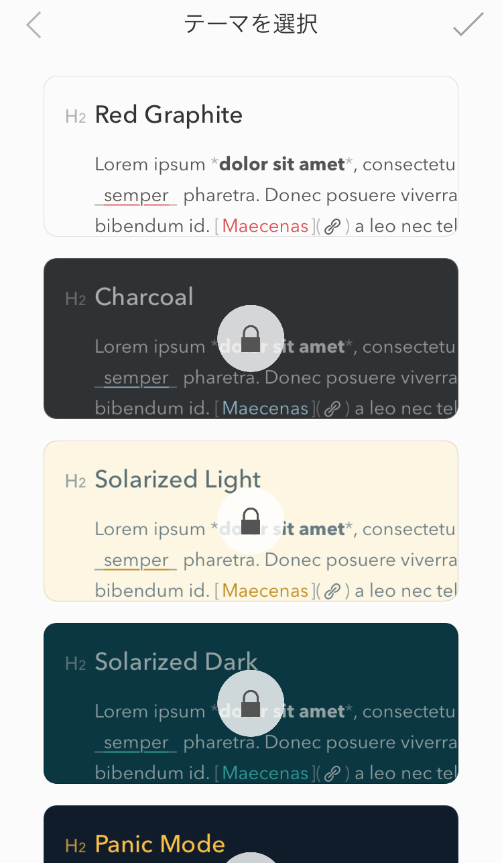Tap the lock icon on Charcoal theme

point(251,339)
